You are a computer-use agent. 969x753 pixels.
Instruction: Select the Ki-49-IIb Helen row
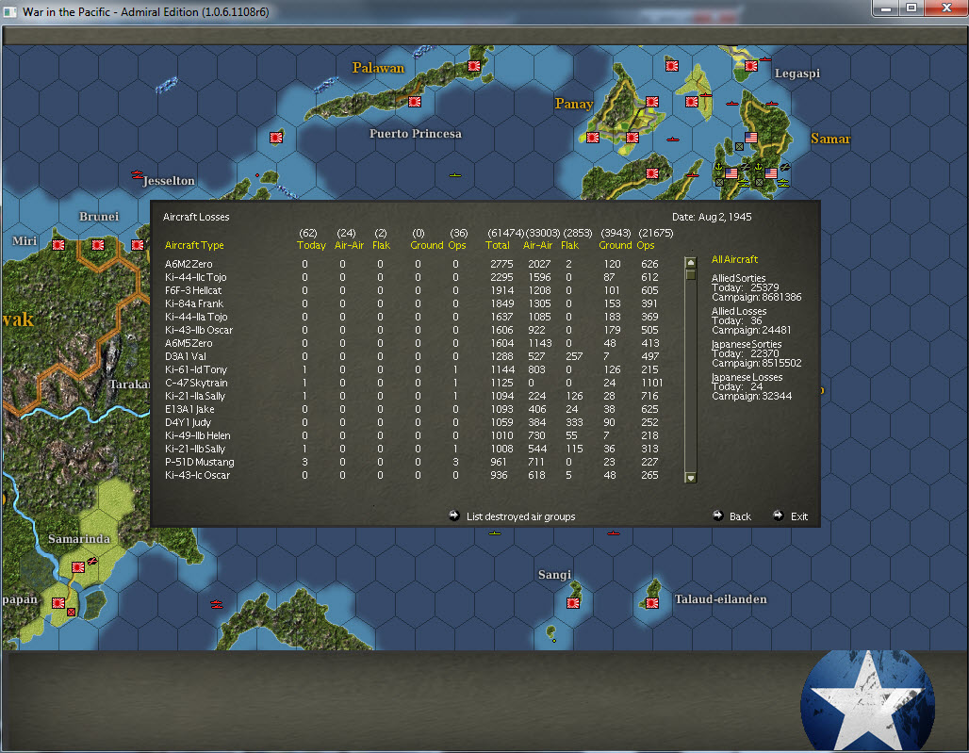(414, 435)
